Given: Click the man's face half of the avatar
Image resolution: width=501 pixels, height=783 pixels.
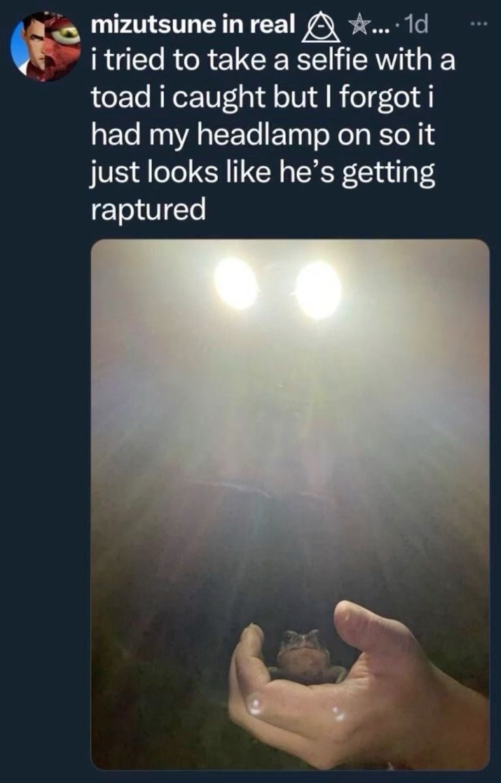Looking at the screenshot, I should coord(29,46).
